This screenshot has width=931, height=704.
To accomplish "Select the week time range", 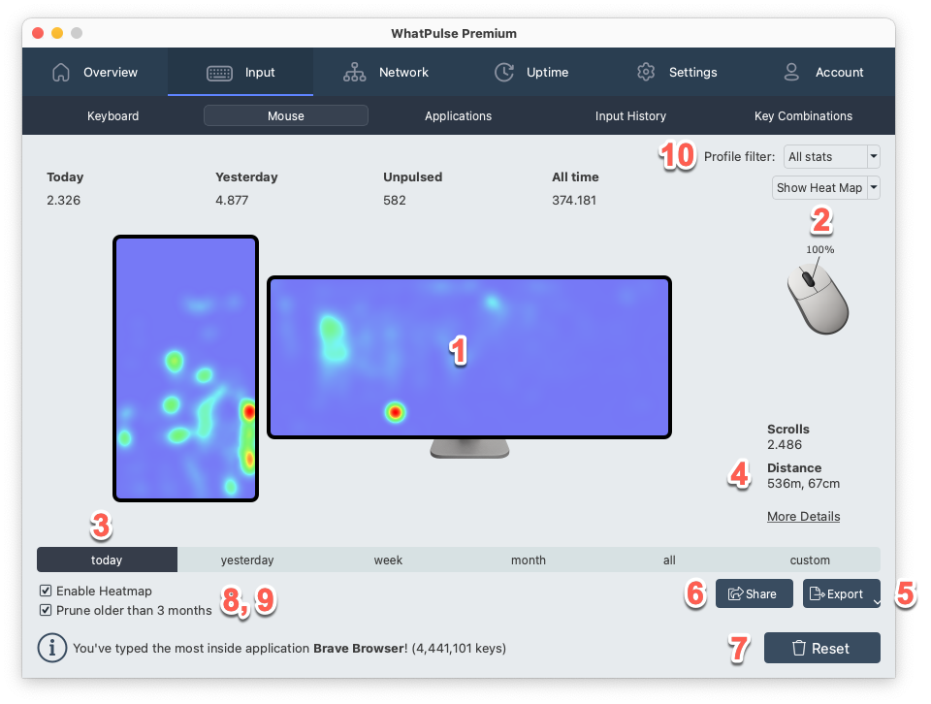I will point(388,560).
